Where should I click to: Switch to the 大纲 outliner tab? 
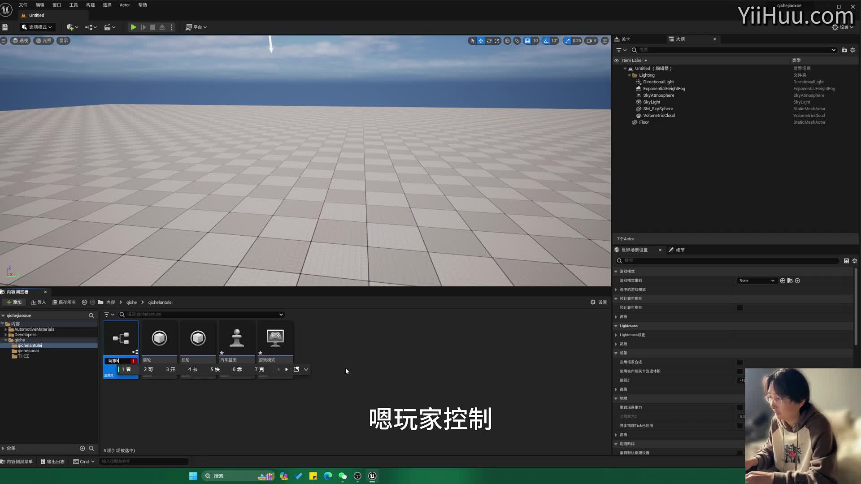click(x=680, y=39)
